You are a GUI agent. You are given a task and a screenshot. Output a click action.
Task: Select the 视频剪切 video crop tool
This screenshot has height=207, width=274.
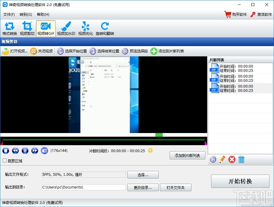pos(27,28)
